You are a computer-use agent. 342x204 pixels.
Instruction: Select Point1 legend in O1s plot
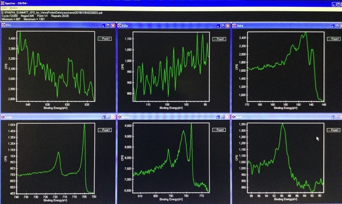(x=105, y=39)
